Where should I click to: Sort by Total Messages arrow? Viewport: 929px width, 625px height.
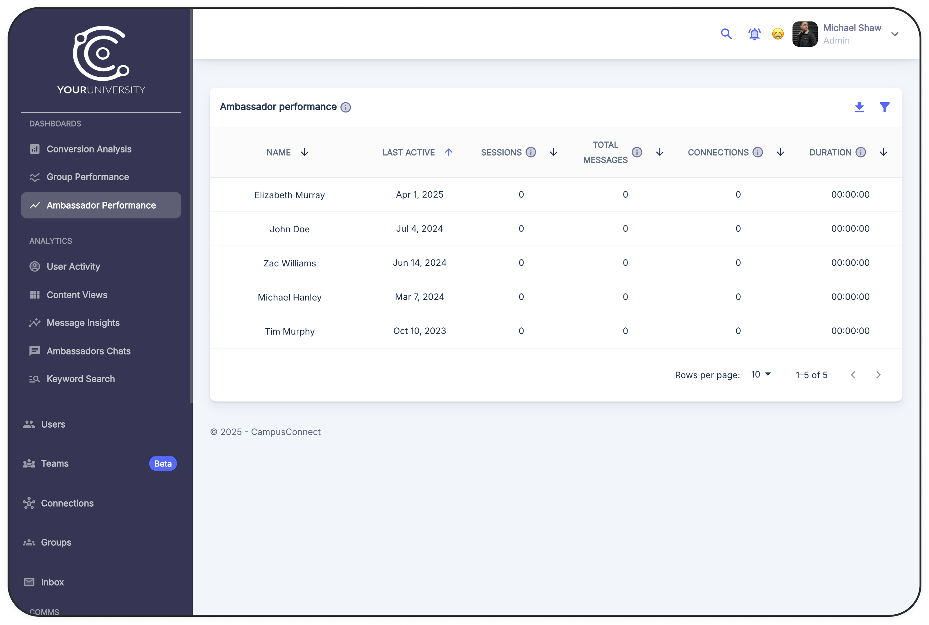point(660,152)
